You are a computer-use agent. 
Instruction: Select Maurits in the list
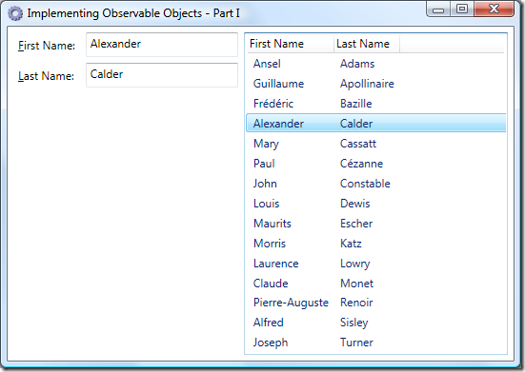(x=273, y=224)
